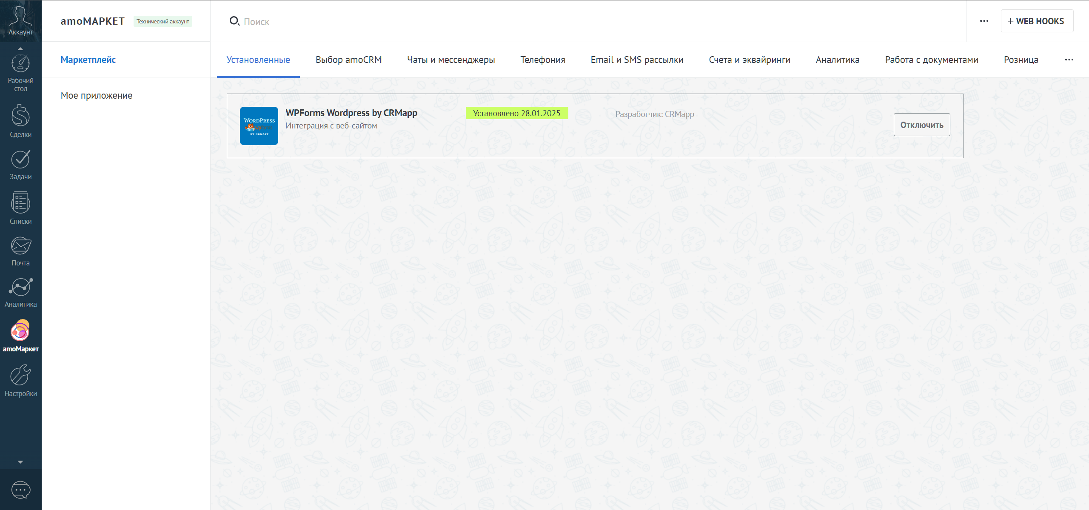Open the Account avatar menu
This screenshot has width=1089, height=510.
(x=20, y=21)
